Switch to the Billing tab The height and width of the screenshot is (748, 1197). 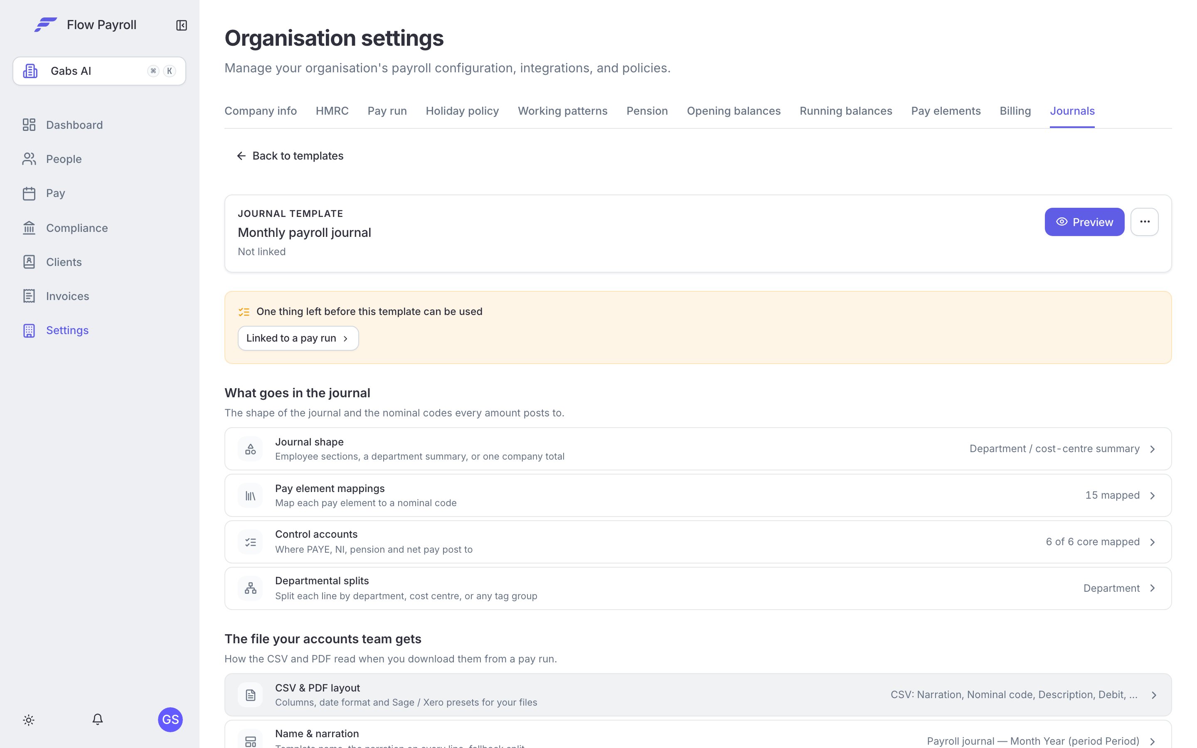[x=1015, y=111]
